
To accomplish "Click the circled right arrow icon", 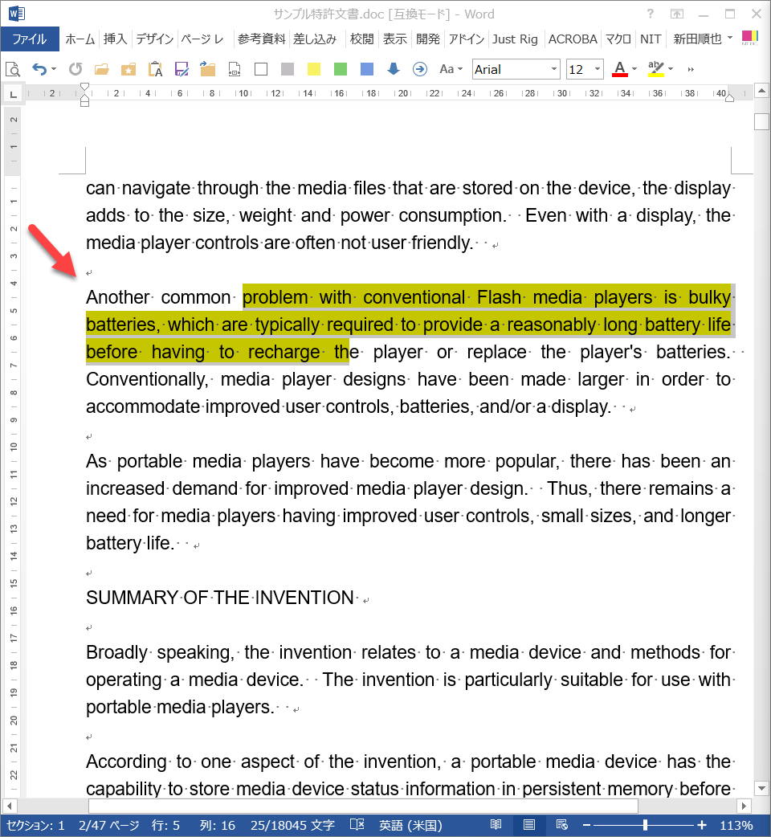I will point(419,69).
